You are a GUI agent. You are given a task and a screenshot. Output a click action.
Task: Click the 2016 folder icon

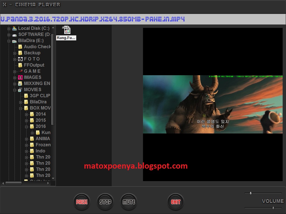(x=32, y=127)
